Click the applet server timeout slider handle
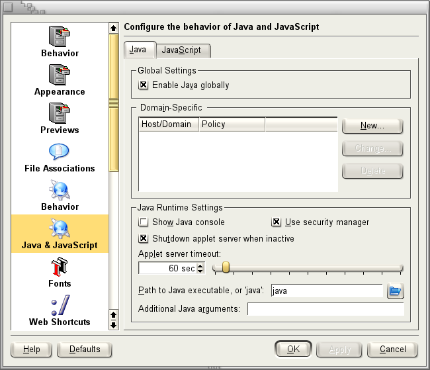The height and width of the screenshot is (370, 430). 226,267
